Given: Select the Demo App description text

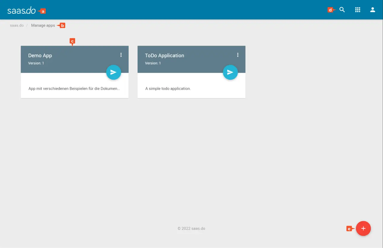Looking at the screenshot, I should (74, 89).
